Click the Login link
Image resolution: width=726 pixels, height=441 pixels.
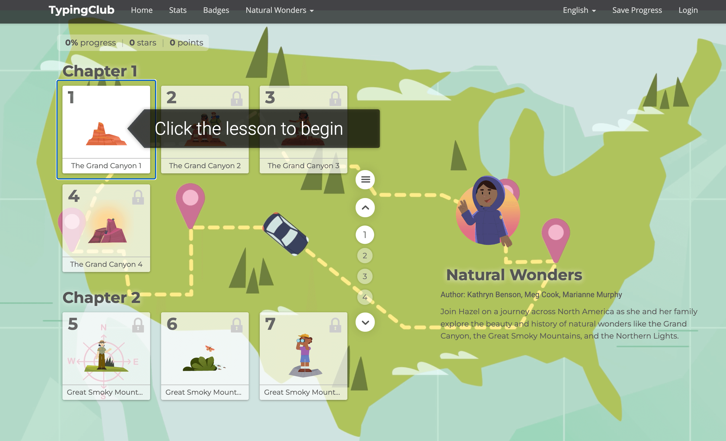[688, 10]
